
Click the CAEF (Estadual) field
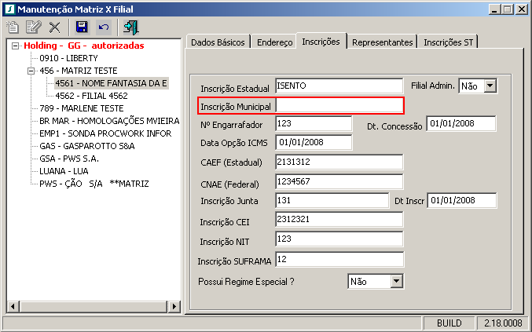click(x=339, y=162)
